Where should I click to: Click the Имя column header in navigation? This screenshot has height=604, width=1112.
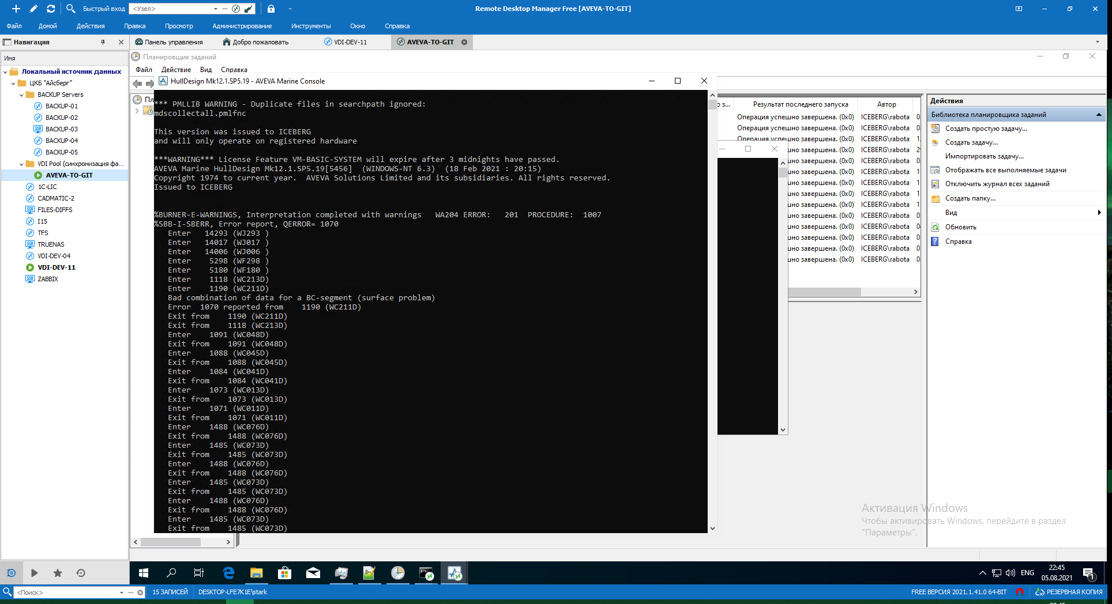tap(65, 58)
